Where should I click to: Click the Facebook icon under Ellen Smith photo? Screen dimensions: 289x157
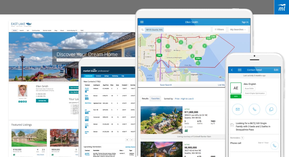point(22,102)
